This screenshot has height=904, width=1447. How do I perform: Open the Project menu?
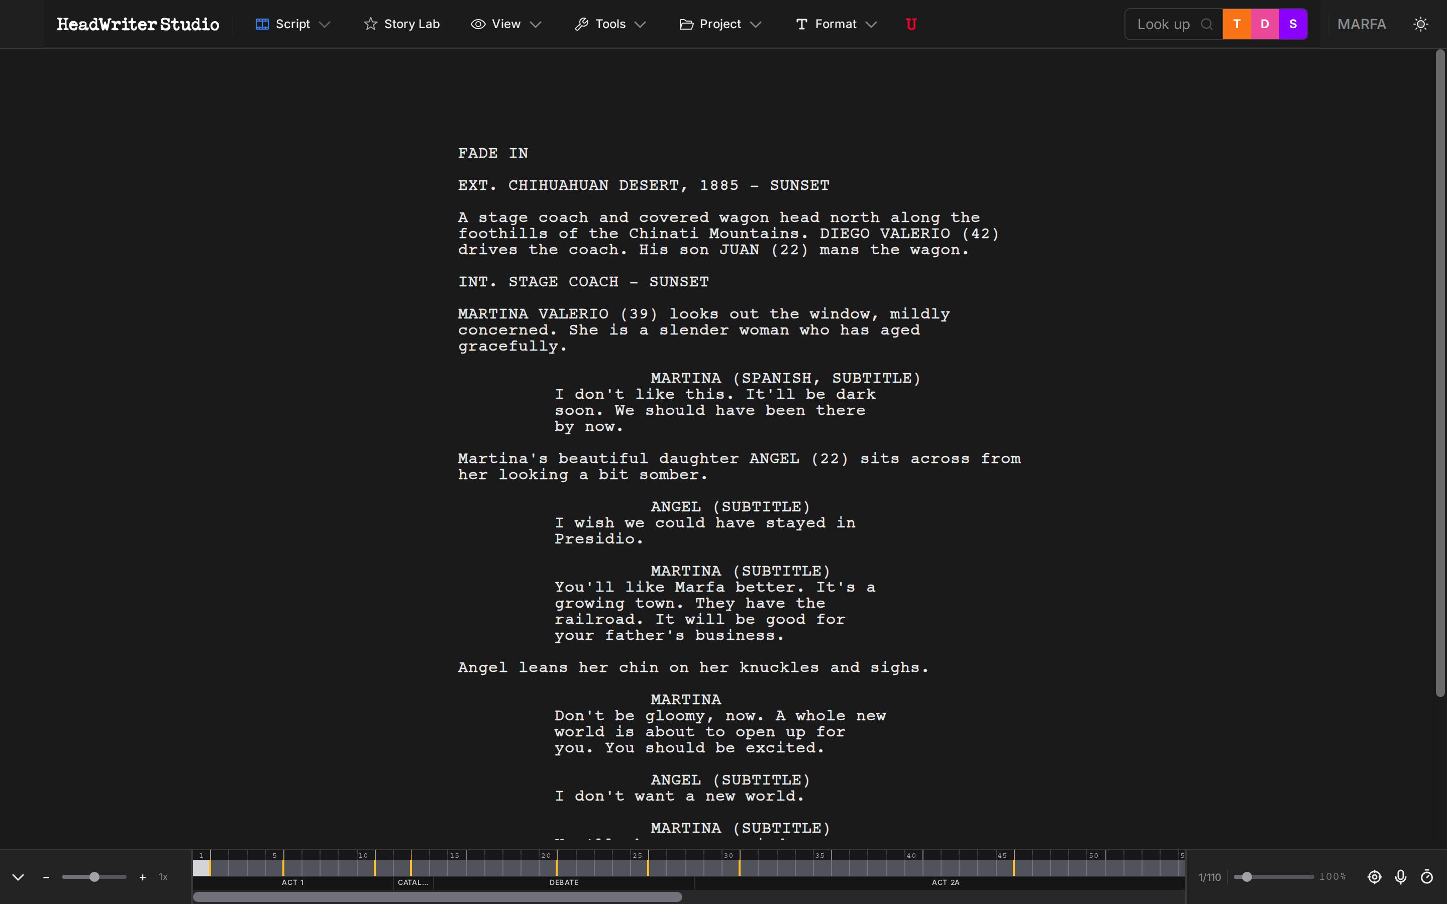pyautogui.click(x=720, y=24)
